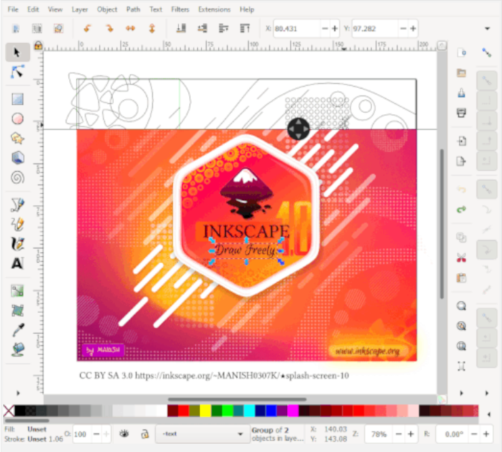This screenshot has width=502, height=452.
Task: Select the Star and polygon tool
Action: 18,138
